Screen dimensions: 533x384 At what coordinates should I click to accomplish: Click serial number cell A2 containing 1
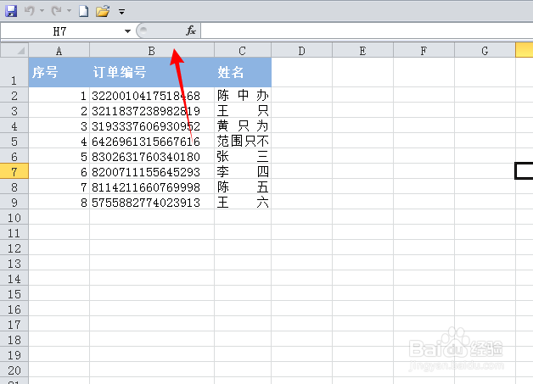pos(59,96)
